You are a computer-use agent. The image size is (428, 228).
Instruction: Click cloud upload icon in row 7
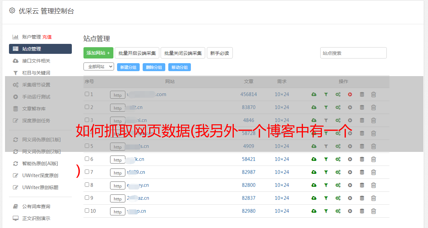[x=314, y=172]
